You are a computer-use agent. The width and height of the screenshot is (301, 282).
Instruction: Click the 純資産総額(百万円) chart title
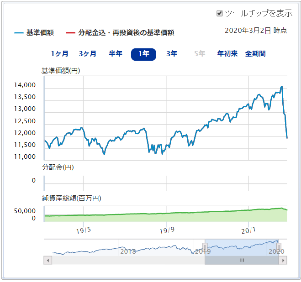[71, 198]
